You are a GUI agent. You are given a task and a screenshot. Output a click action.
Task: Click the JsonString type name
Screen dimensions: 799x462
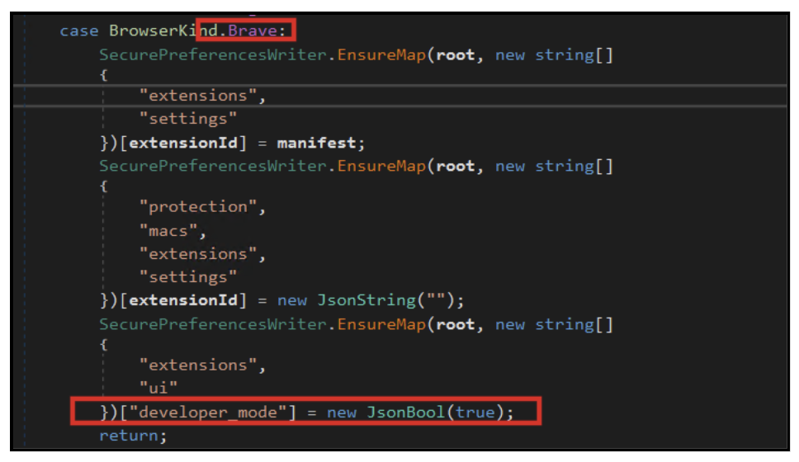[x=366, y=300]
